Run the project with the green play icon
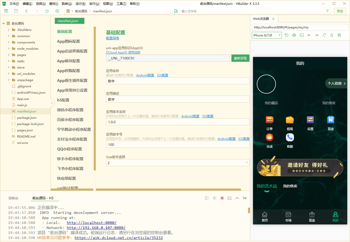 coord(57,11)
